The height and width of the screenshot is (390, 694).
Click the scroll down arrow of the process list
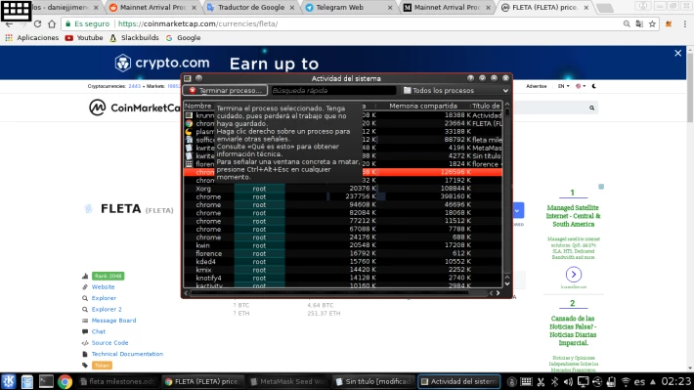(507, 284)
